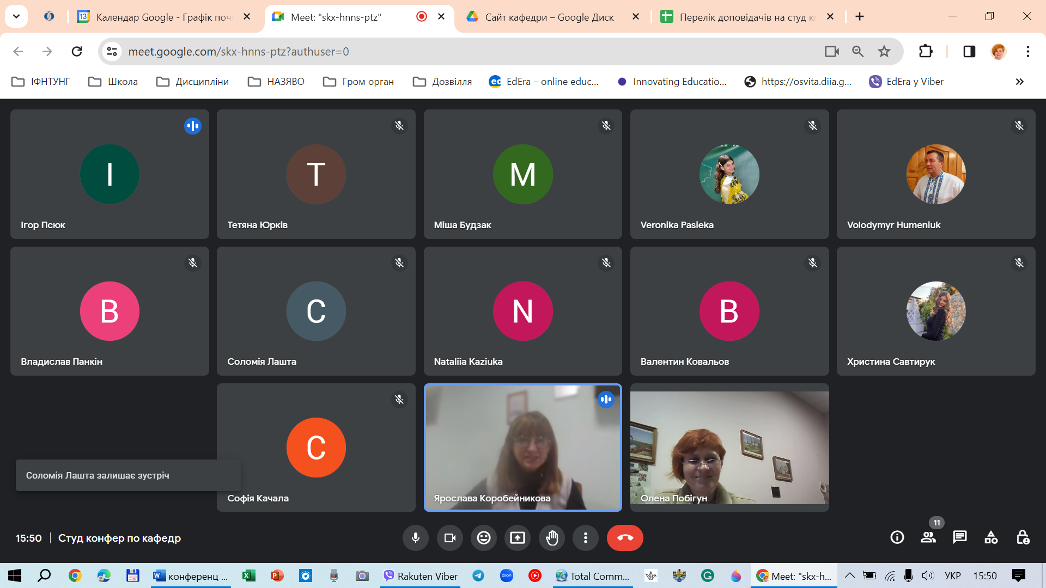Toggle the microphone on or off
The width and height of the screenshot is (1046, 588).
(x=416, y=538)
